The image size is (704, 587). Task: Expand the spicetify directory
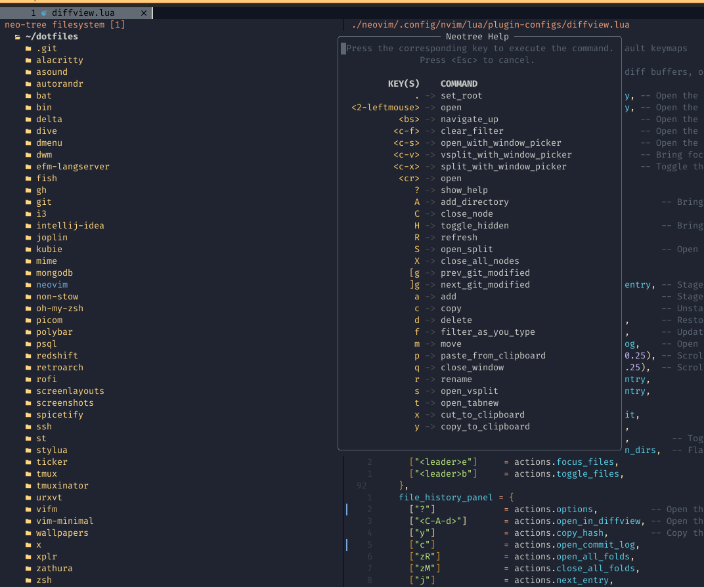click(x=60, y=415)
